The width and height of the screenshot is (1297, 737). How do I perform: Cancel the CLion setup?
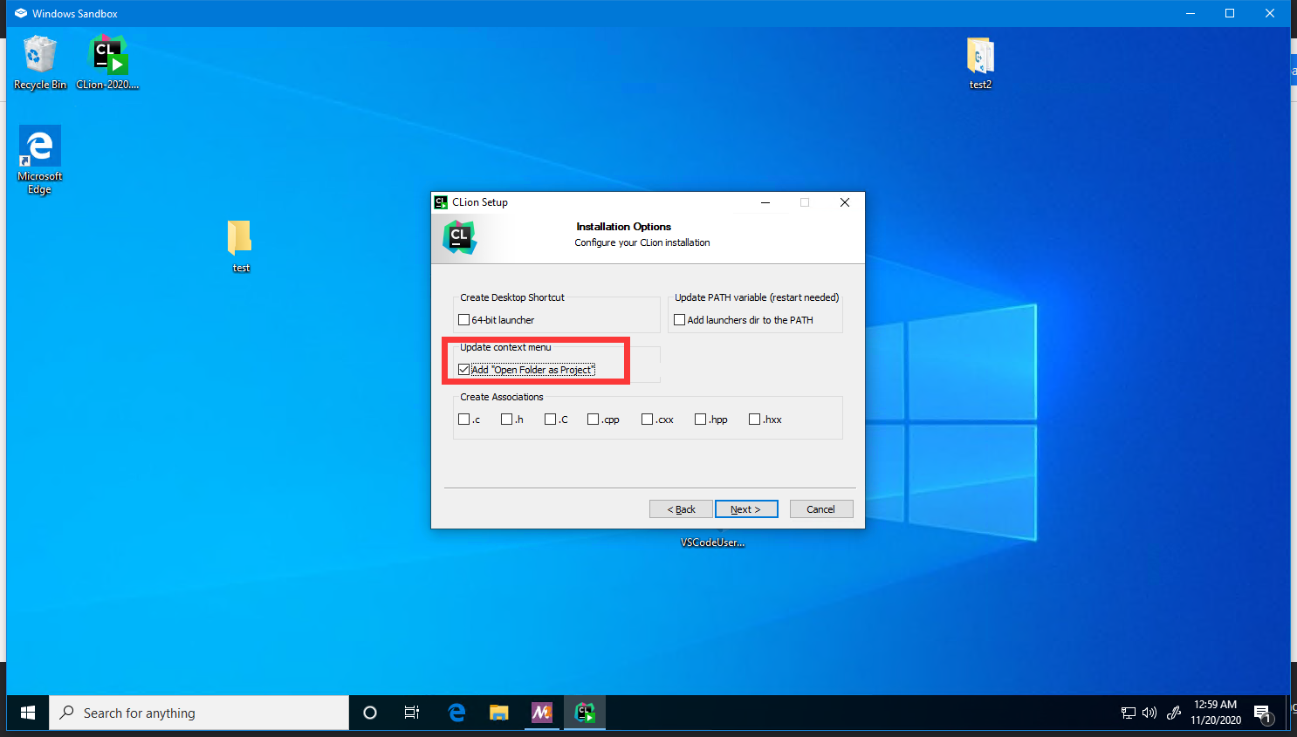coord(820,509)
